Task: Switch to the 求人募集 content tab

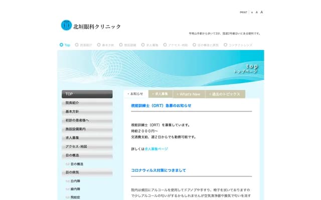Action: tap(160, 94)
